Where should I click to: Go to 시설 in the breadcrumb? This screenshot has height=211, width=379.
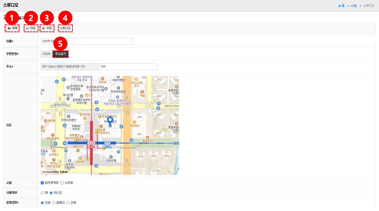[353, 6]
